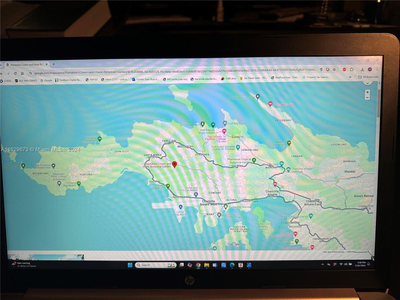
Task: Open Chrome downloads icon
Action: 362,69
